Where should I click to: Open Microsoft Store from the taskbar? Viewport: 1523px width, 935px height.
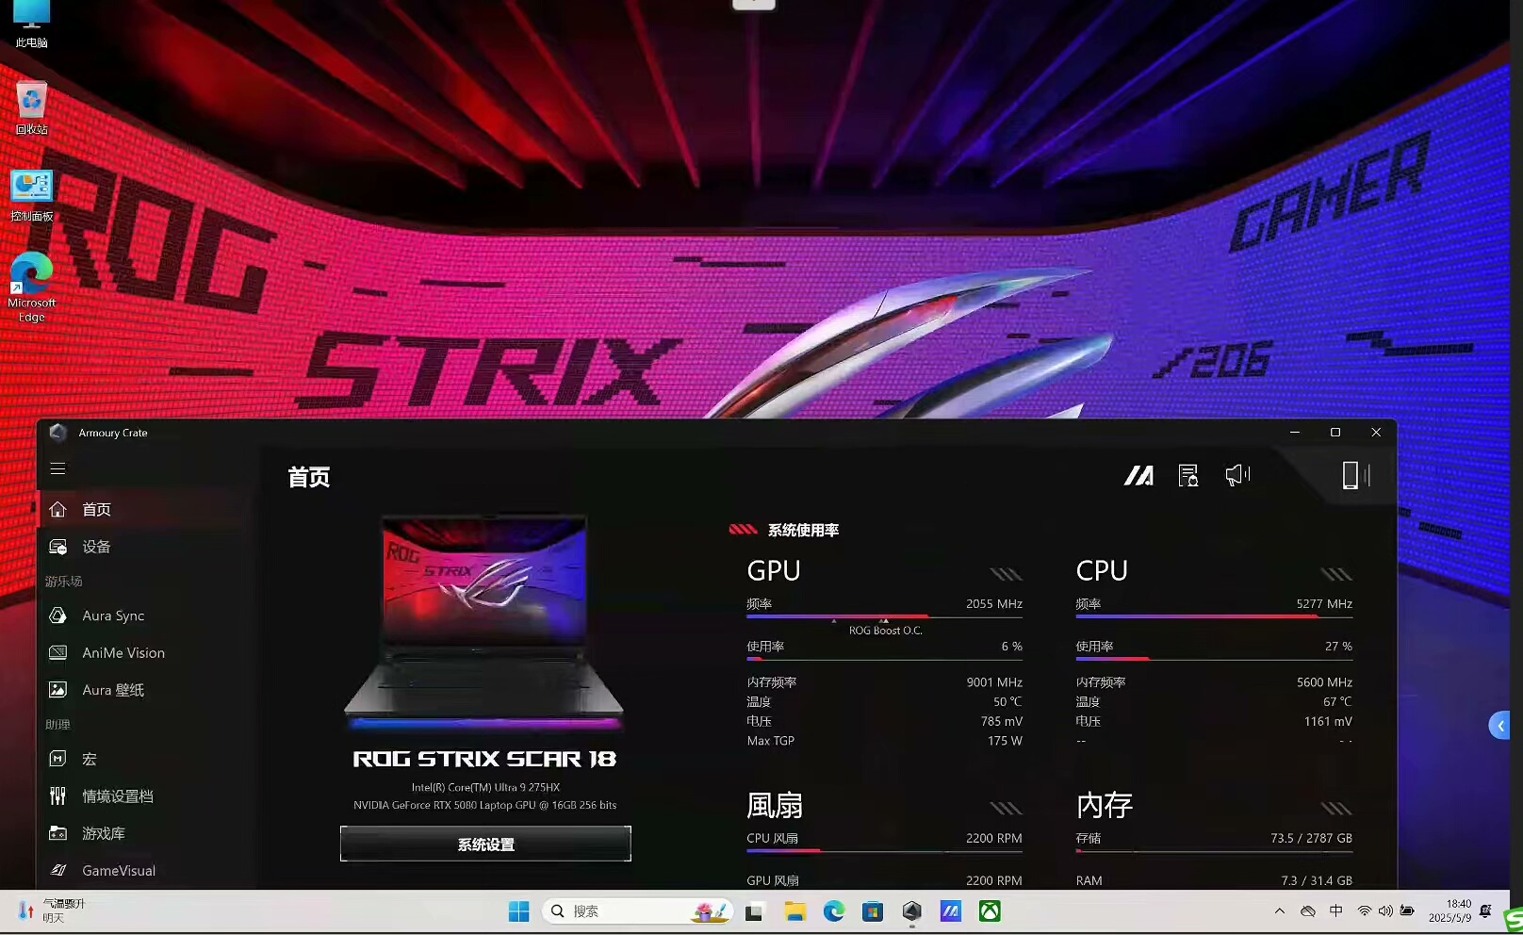(873, 911)
